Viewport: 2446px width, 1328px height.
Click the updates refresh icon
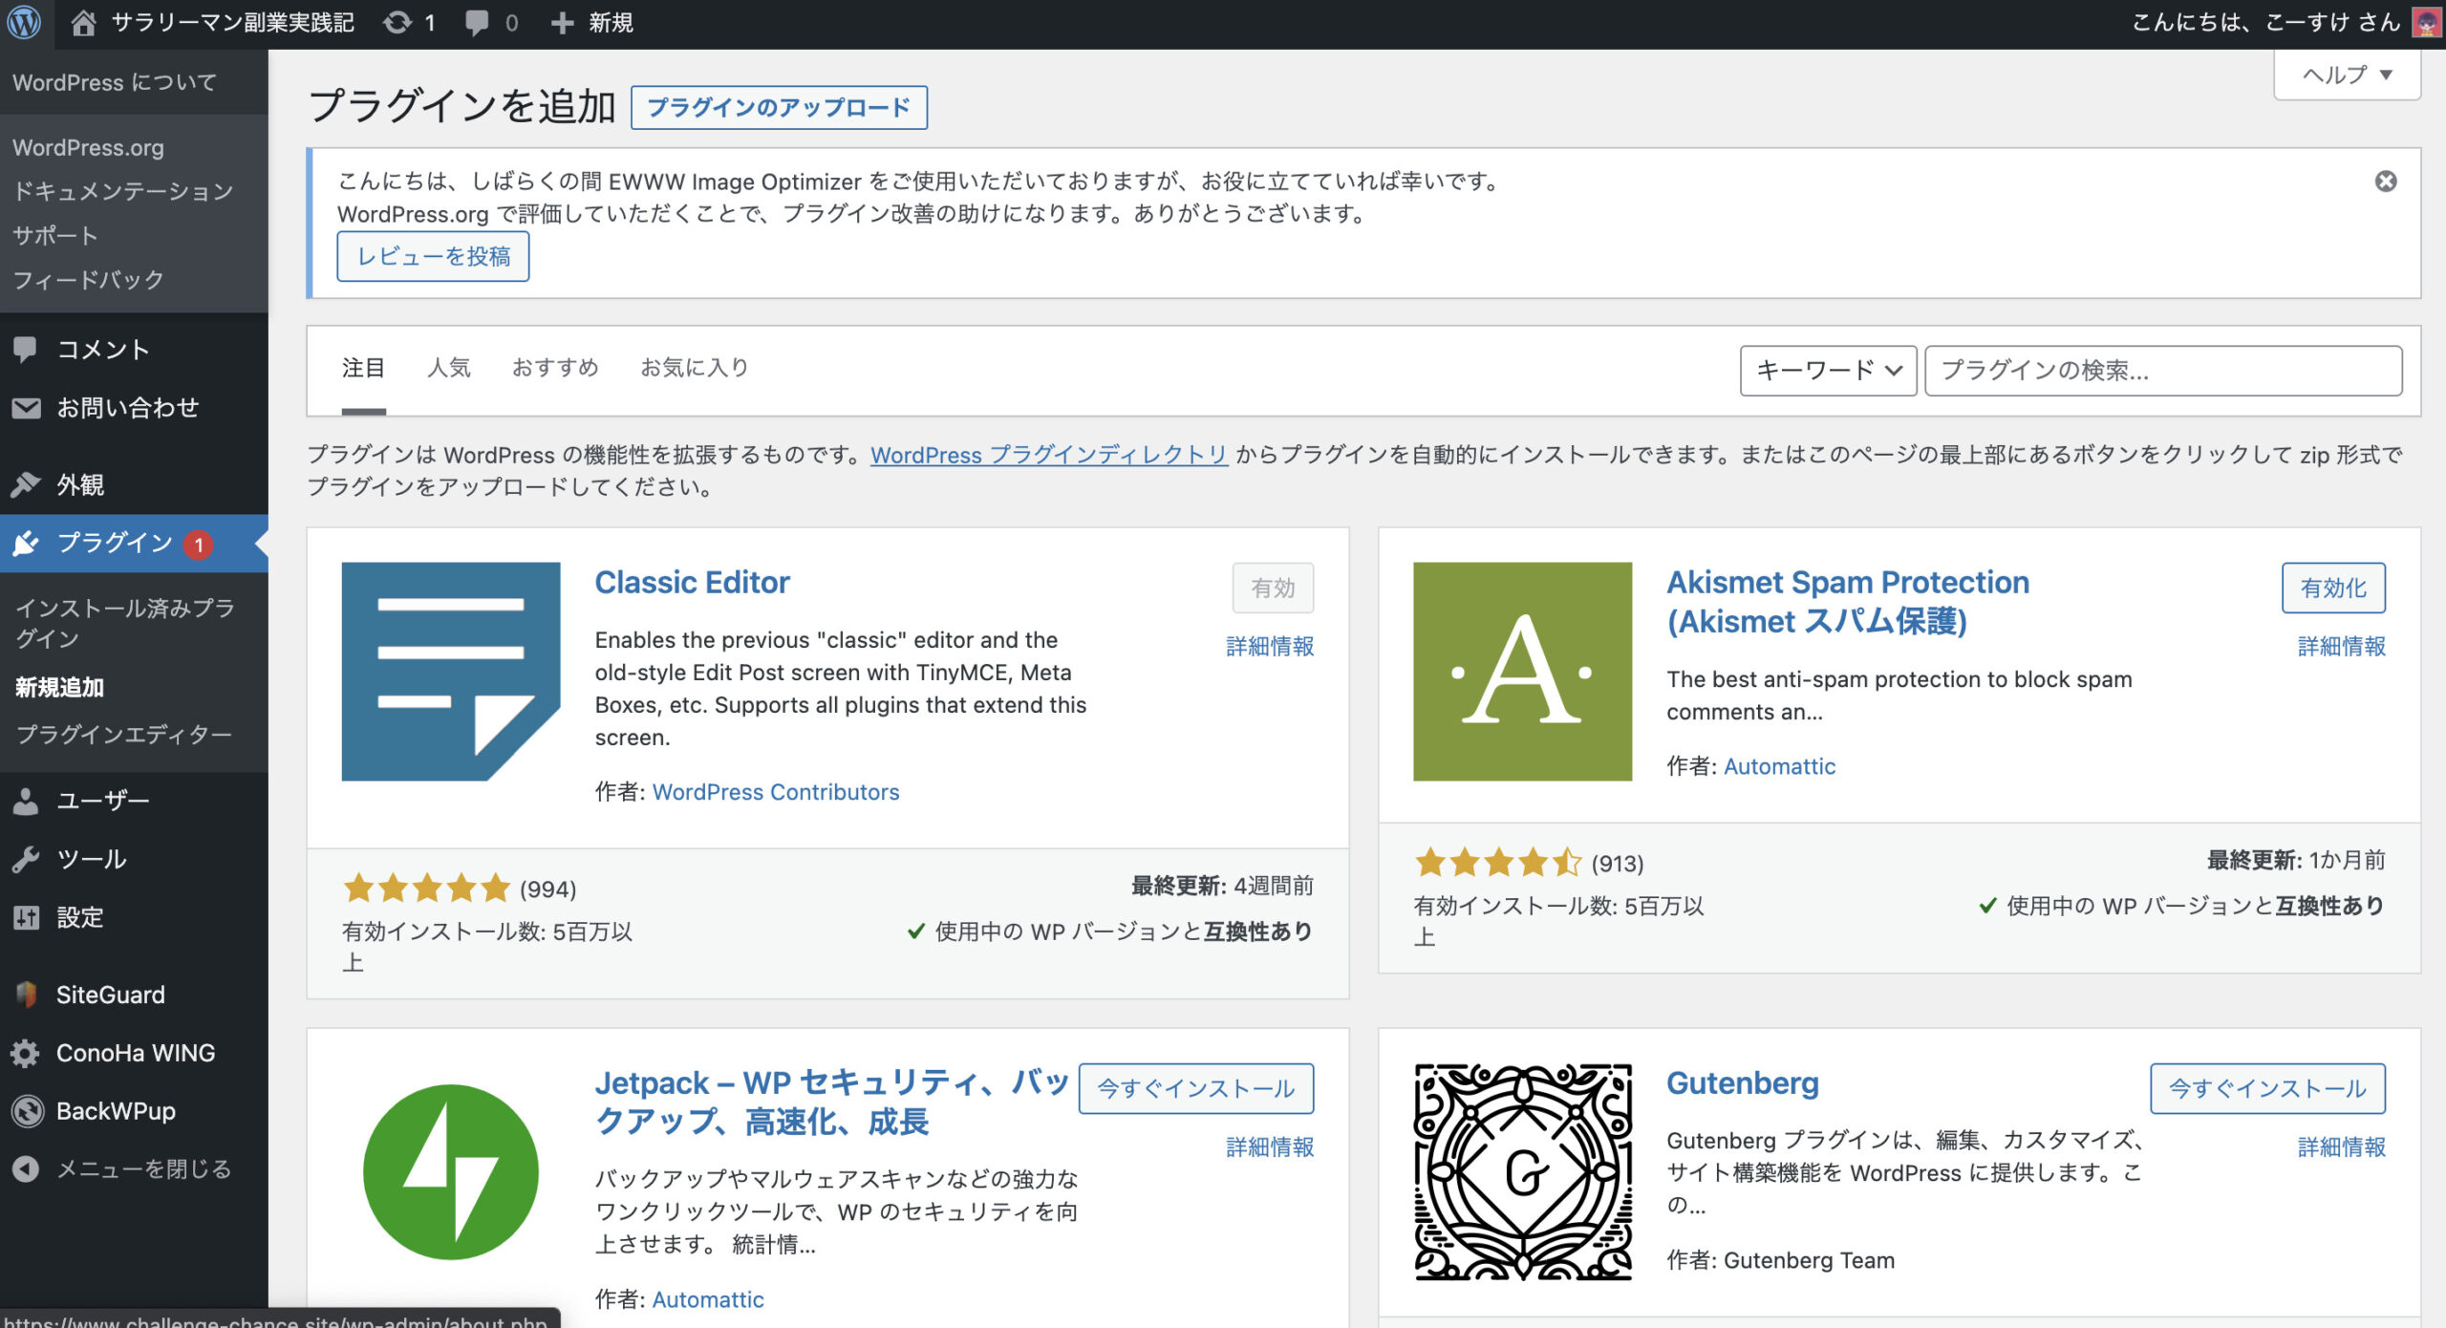pos(397,22)
